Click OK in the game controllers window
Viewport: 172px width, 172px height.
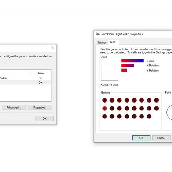pos(45,118)
